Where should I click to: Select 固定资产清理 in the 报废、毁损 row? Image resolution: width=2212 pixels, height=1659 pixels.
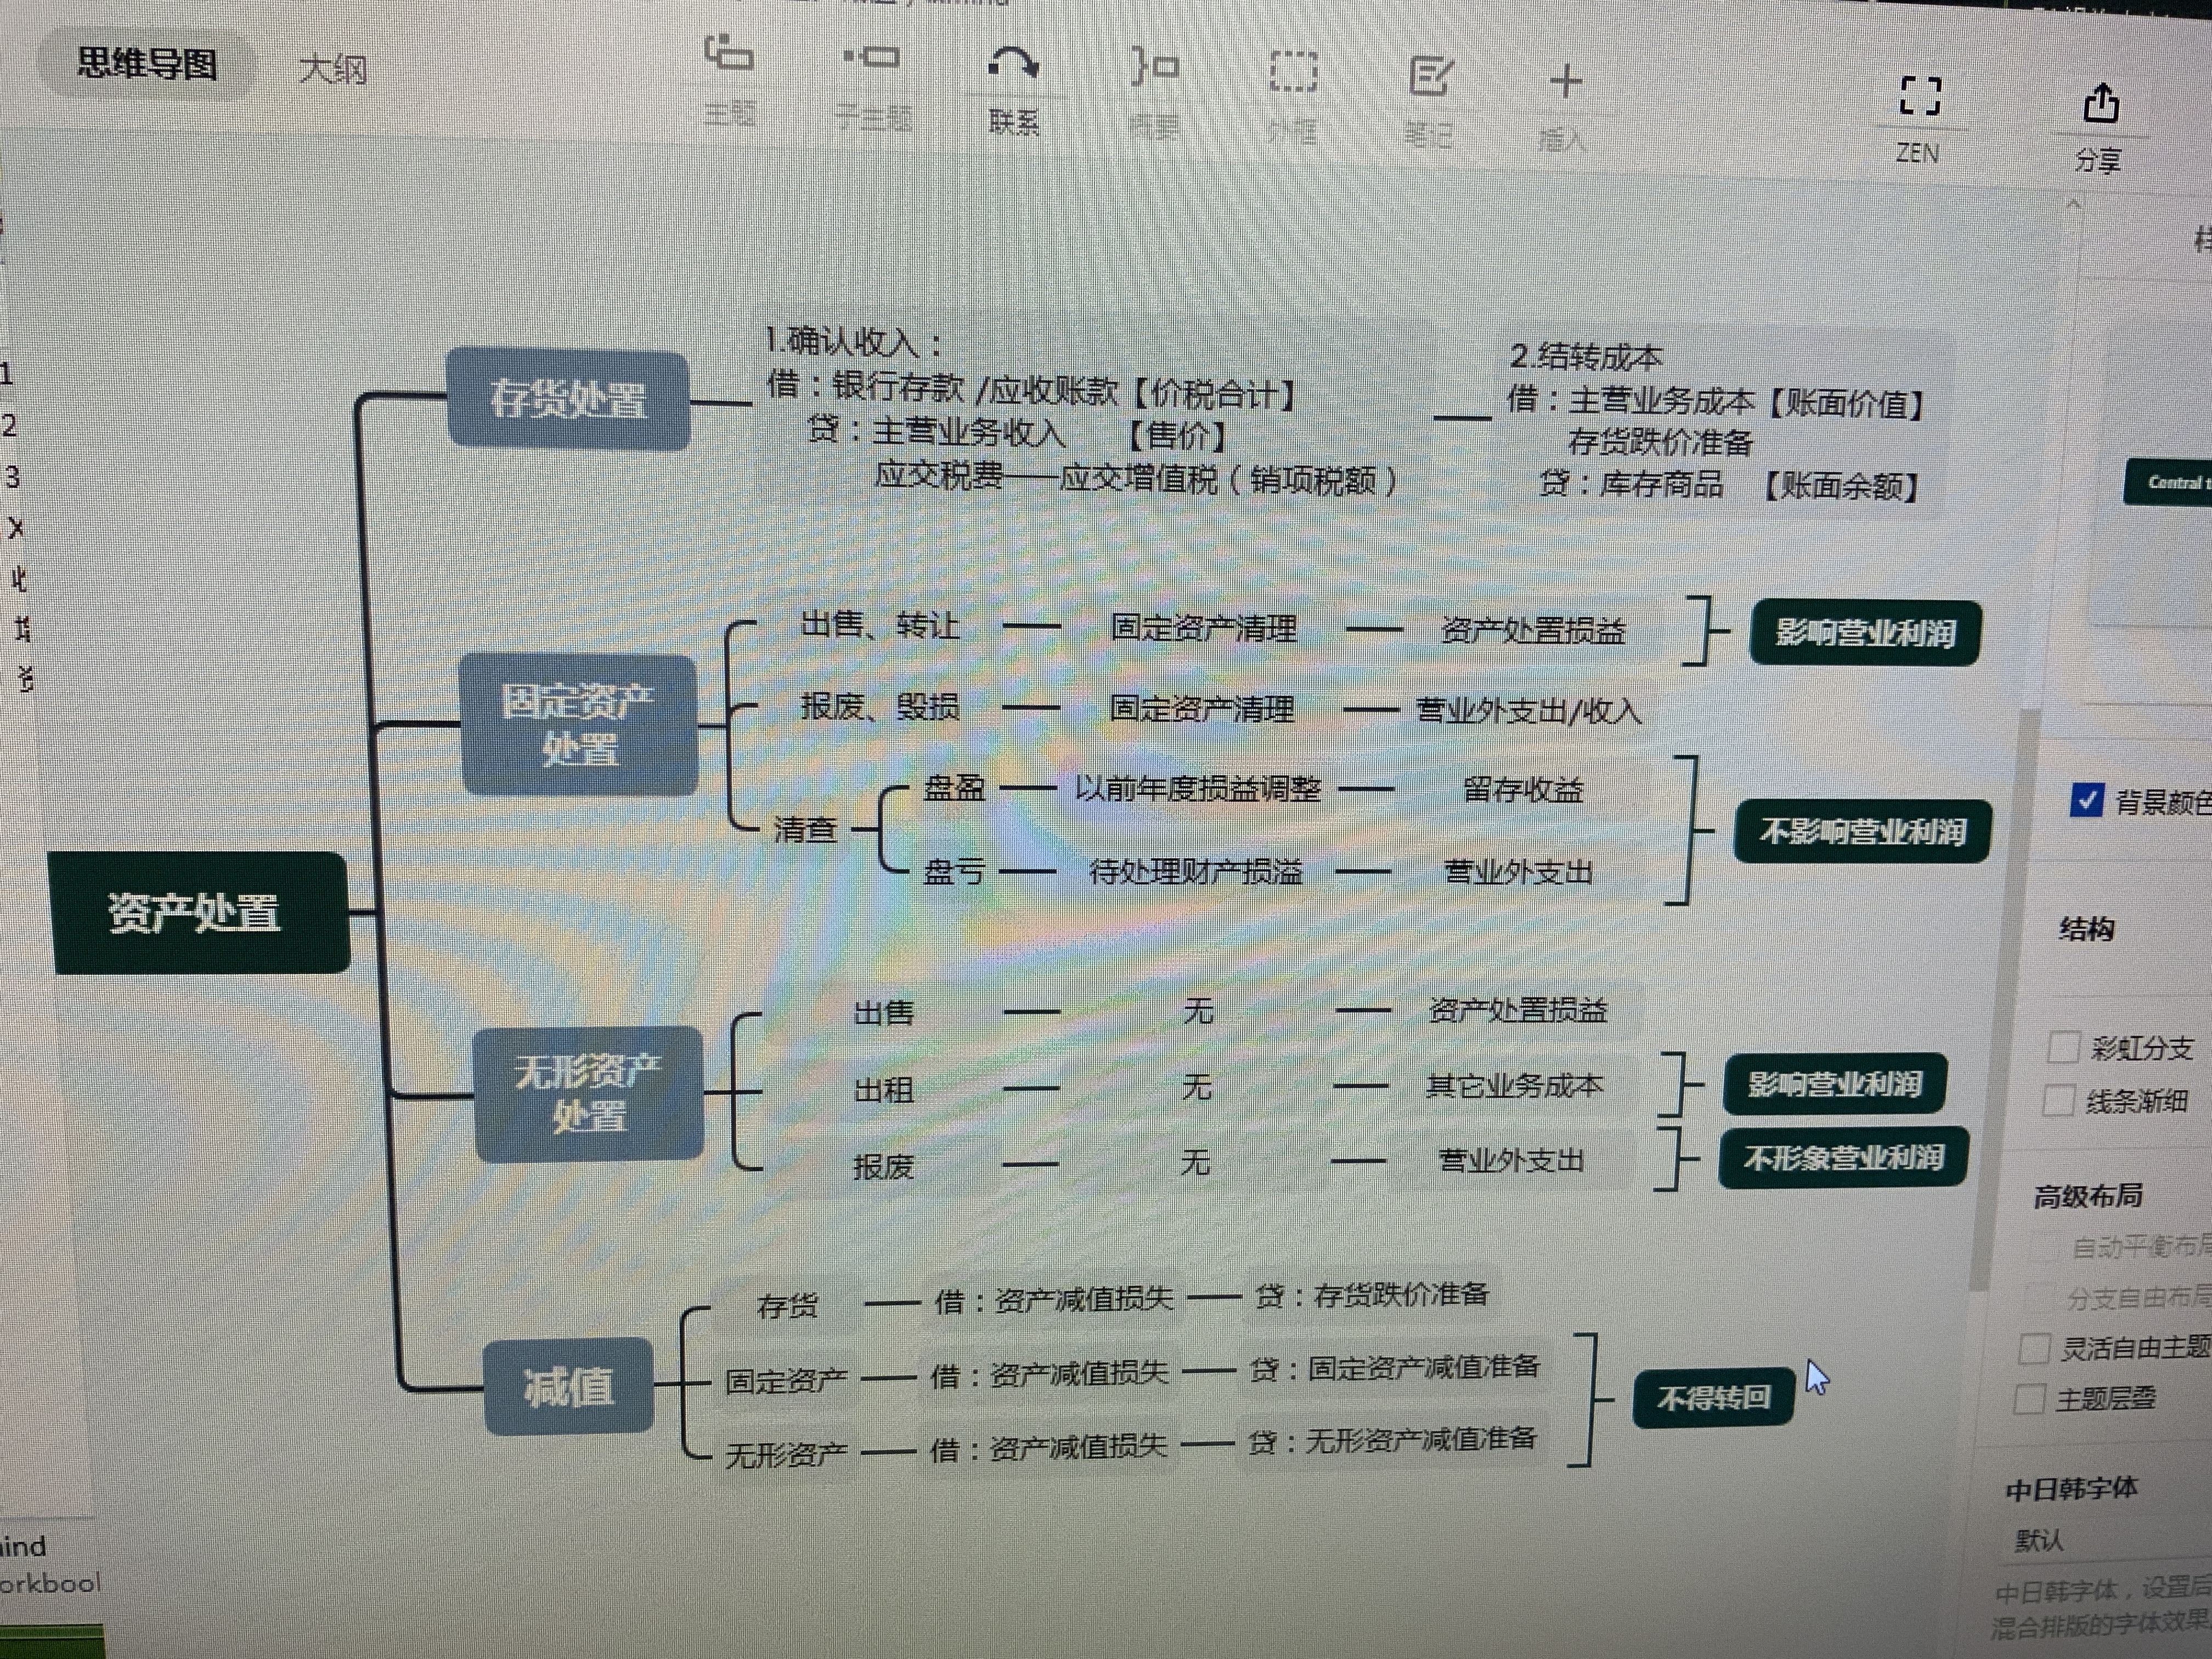point(1202,709)
